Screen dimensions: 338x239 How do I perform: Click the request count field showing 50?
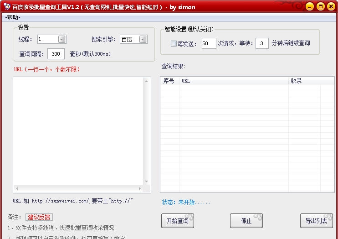pos(209,43)
